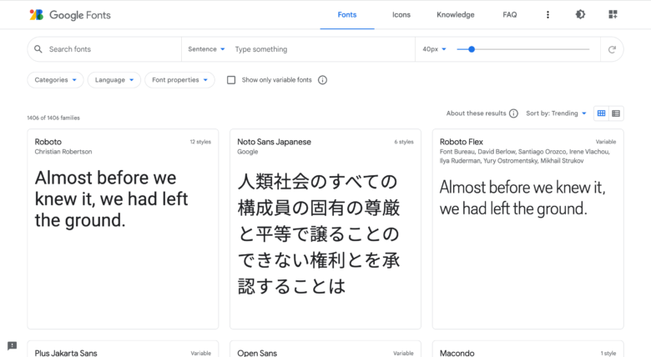The width and height of the screenshot is (651, 357).
Task: Open the three-dot more options menu
Action: [548, 15]
